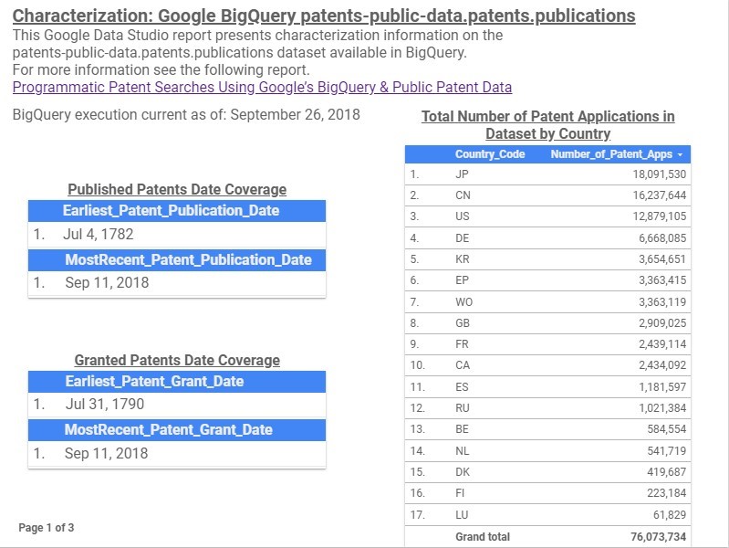Click the ES country code cell

click(463, 386)
